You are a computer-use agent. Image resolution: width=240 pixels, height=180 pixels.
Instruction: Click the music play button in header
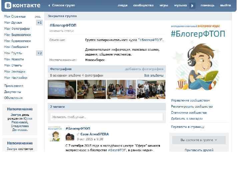tap(192, 6)
